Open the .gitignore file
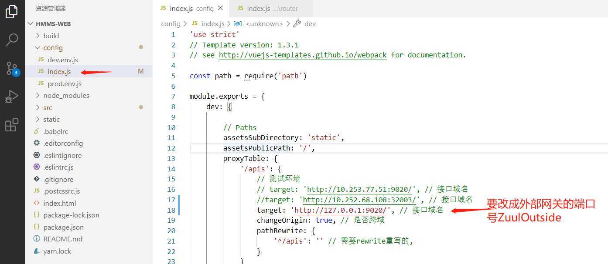This screenshot has height=264, width=608. [x=89, y=179]
